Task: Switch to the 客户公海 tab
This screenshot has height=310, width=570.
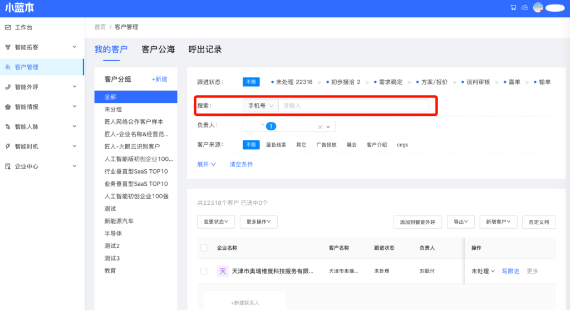Action: pyautogui.click(x=158, y=50)
